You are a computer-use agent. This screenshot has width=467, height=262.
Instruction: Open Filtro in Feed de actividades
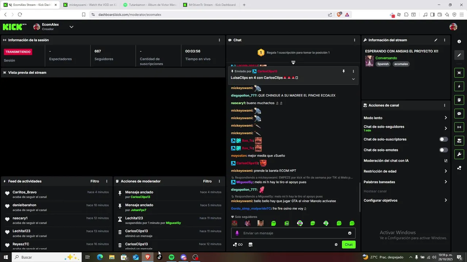tap(95, 181)
